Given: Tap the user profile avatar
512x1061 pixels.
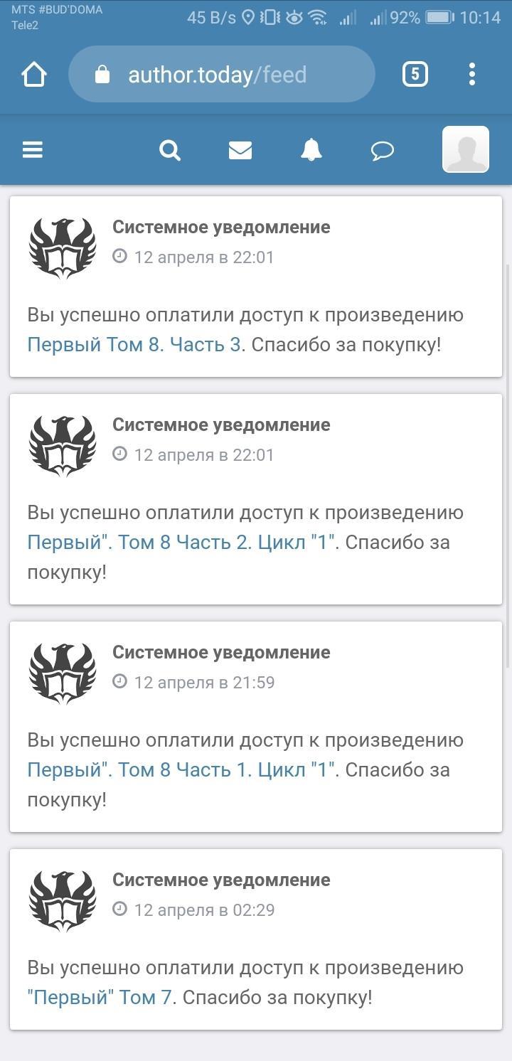Looking at the screenshot, I should [x=466, y=149].
